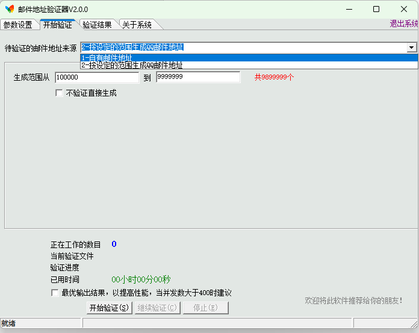
Task: Maximize the 邮件地址验证器 window
Action: click(x=376, y=10)
